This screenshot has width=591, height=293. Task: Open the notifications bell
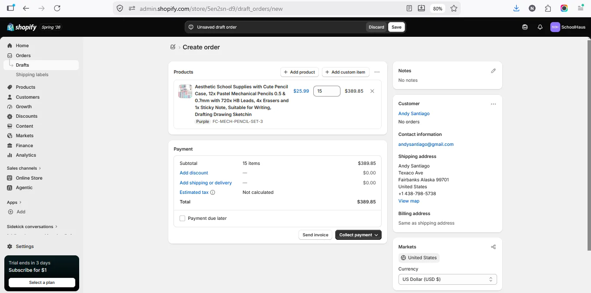coord(540,27)
